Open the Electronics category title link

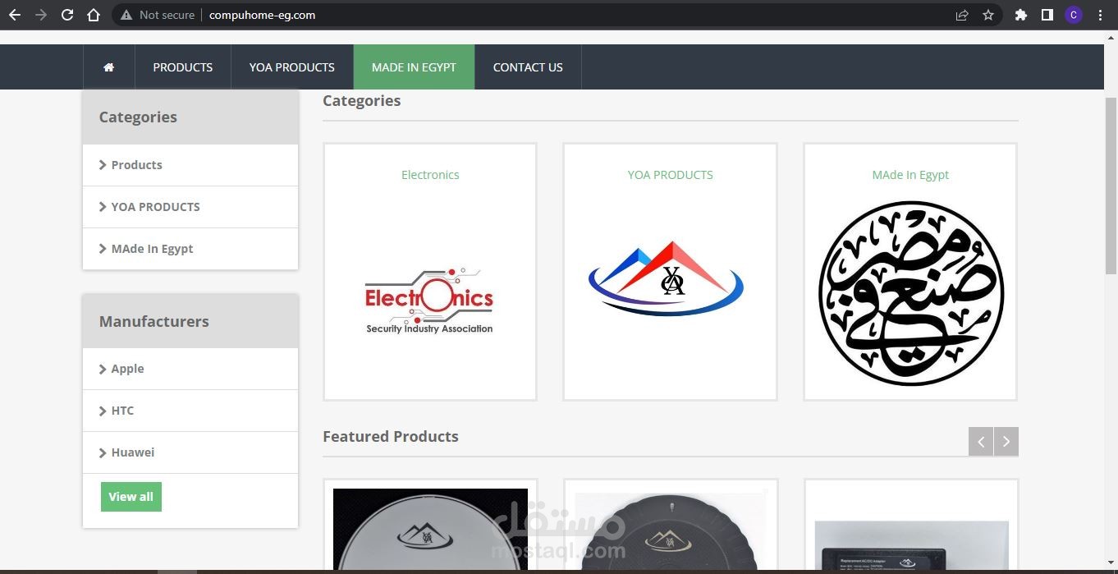[x=430, y=175]
